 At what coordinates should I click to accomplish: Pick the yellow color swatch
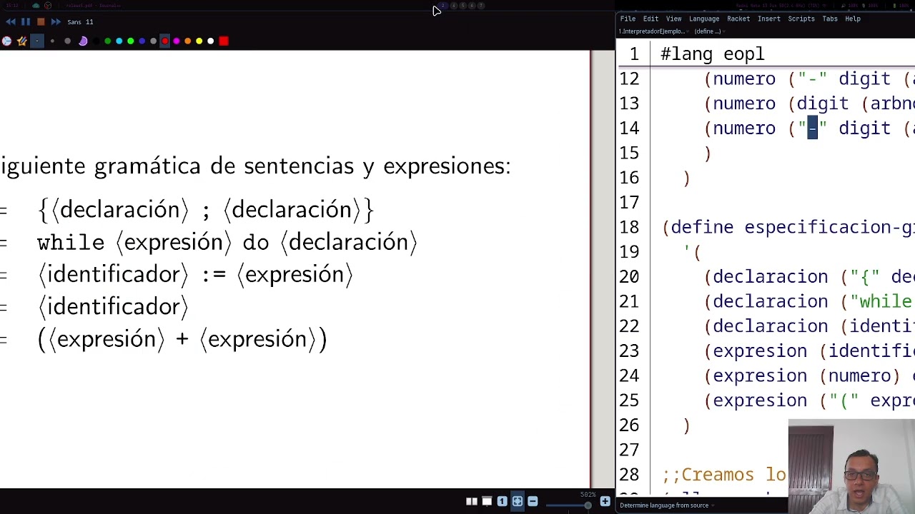point(199,41)
